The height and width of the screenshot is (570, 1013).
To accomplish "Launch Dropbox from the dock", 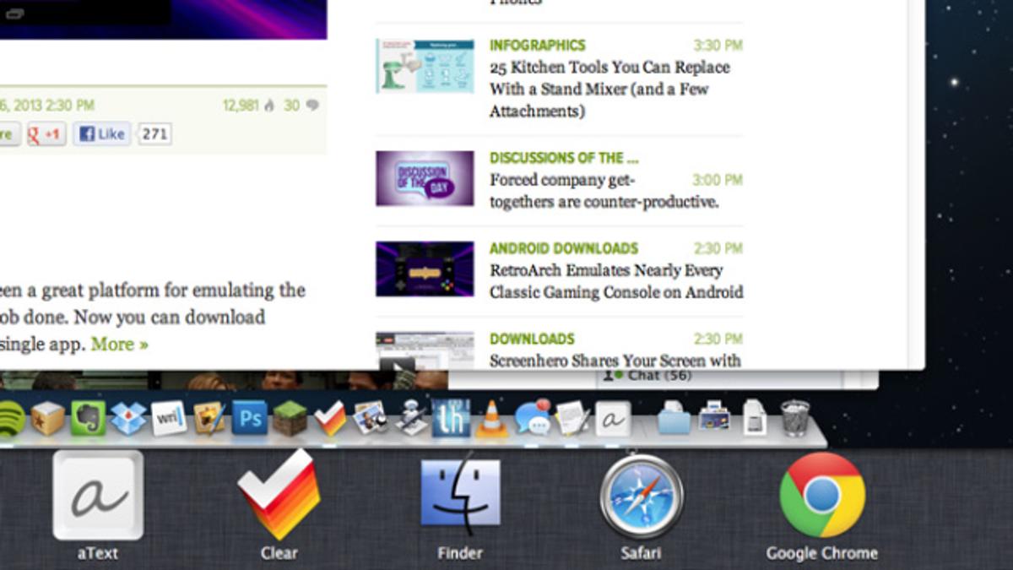I will (128, 418).
